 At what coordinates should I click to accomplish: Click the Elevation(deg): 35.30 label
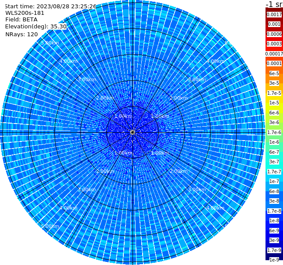tap(36, 27)
